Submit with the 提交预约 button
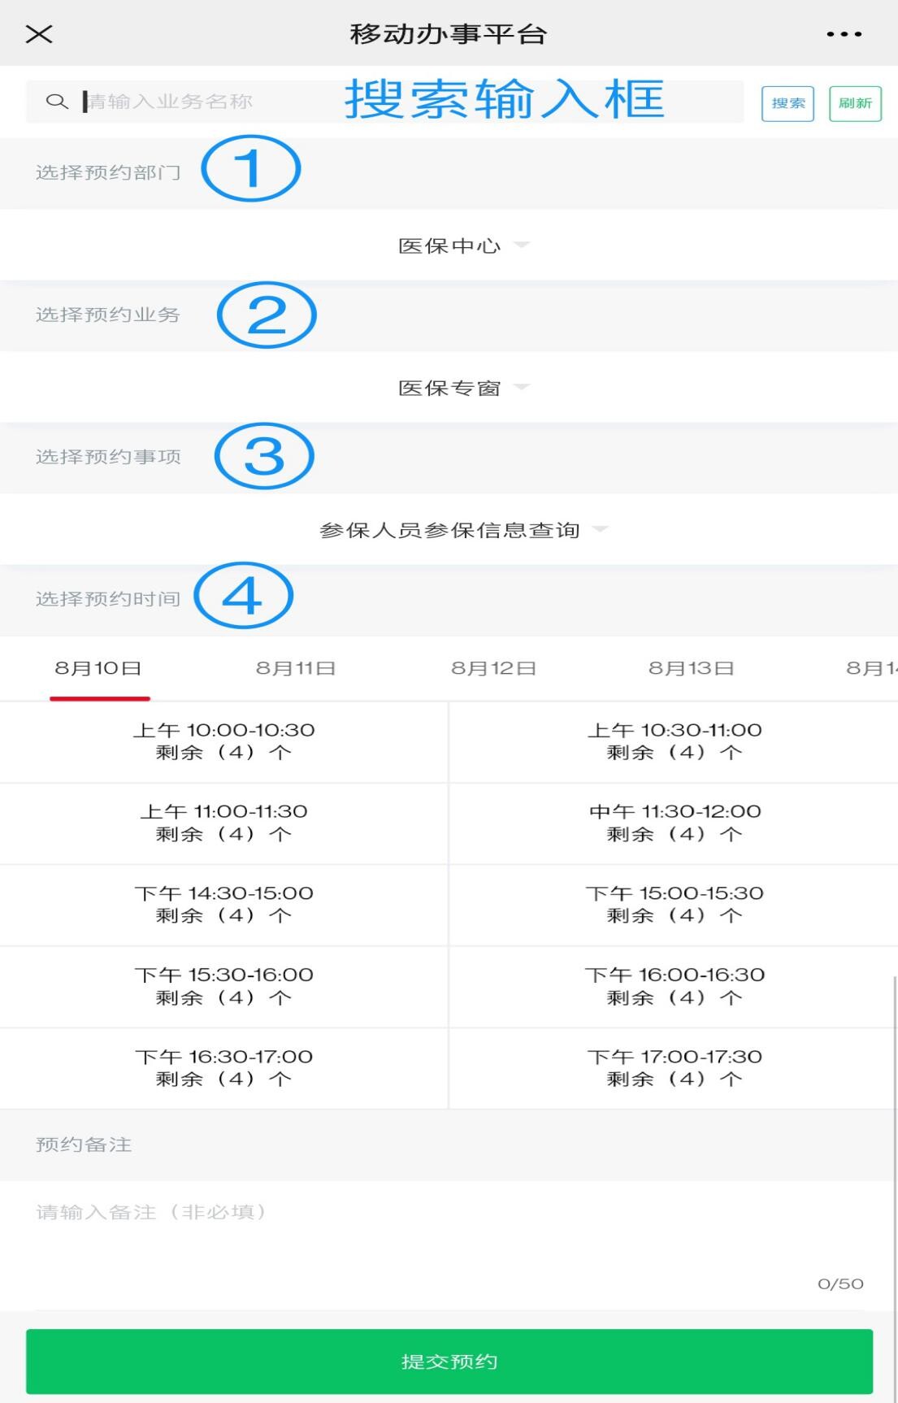The width and height of the screenshot is (898, 1403). tap(449, 1362)
